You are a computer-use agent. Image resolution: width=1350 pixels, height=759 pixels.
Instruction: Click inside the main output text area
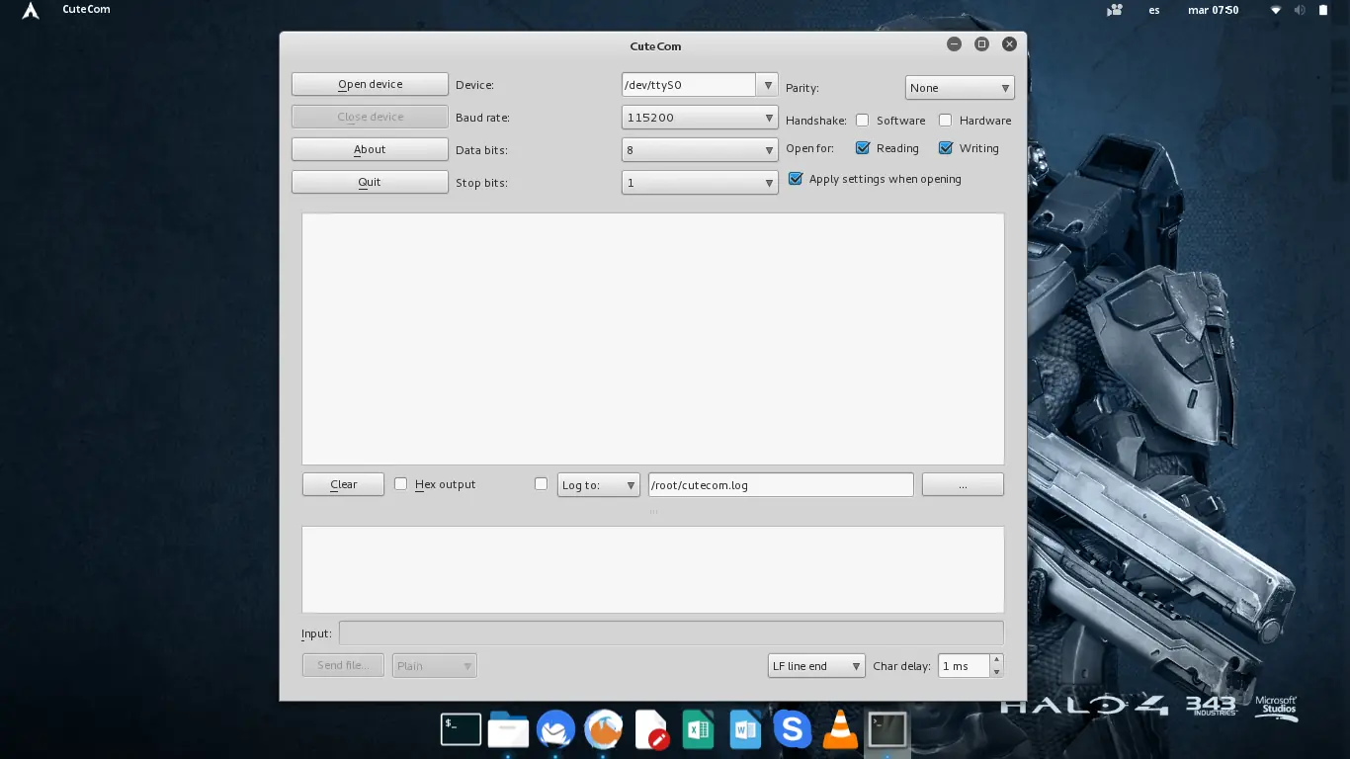coord(652,339)
